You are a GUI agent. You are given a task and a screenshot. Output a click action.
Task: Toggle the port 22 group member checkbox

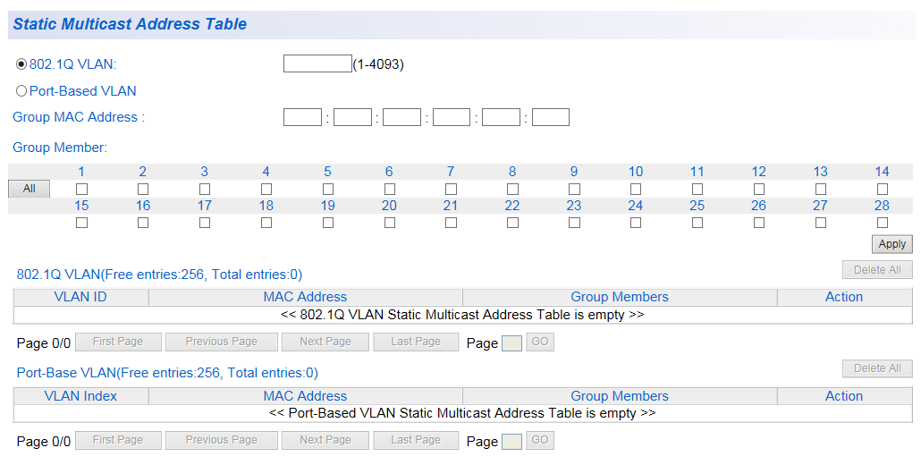[512, 223]
